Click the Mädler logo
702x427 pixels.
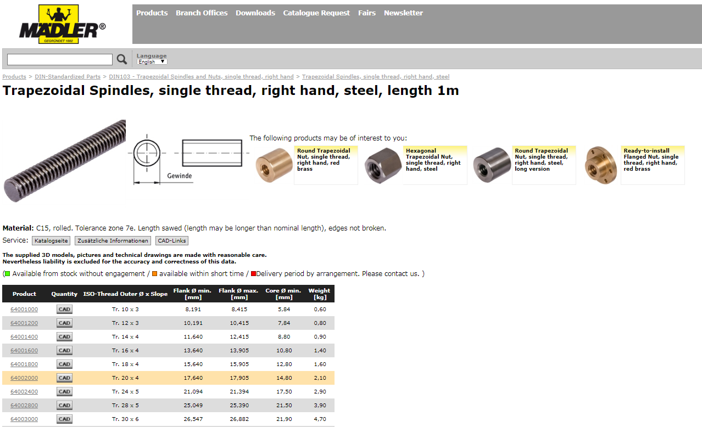(x=62, y=24)
